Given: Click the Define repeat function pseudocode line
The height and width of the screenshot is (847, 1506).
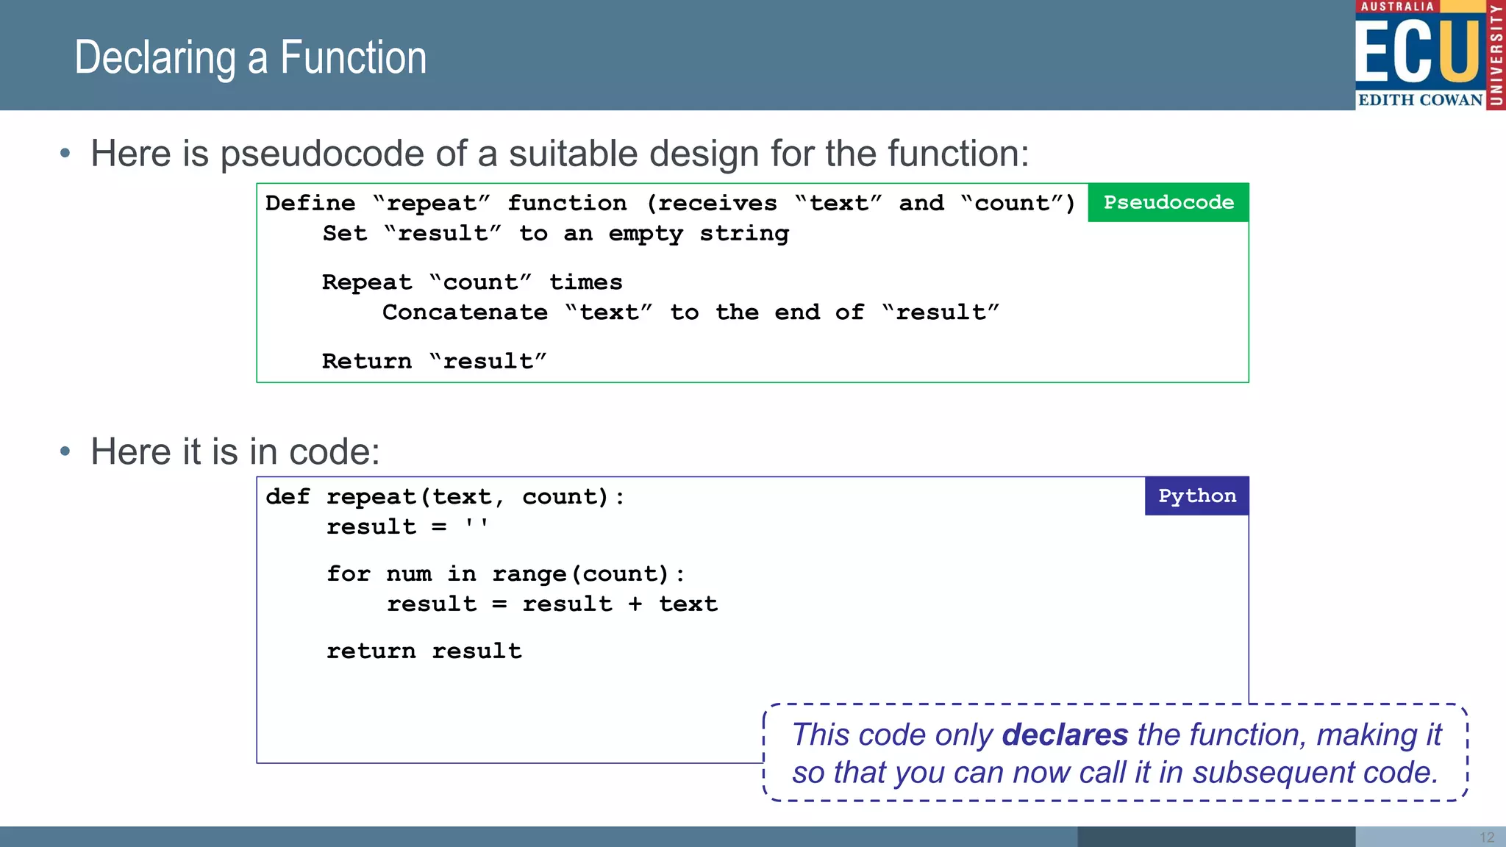Looking at the screenshot, I should click(x=670, y=203).
